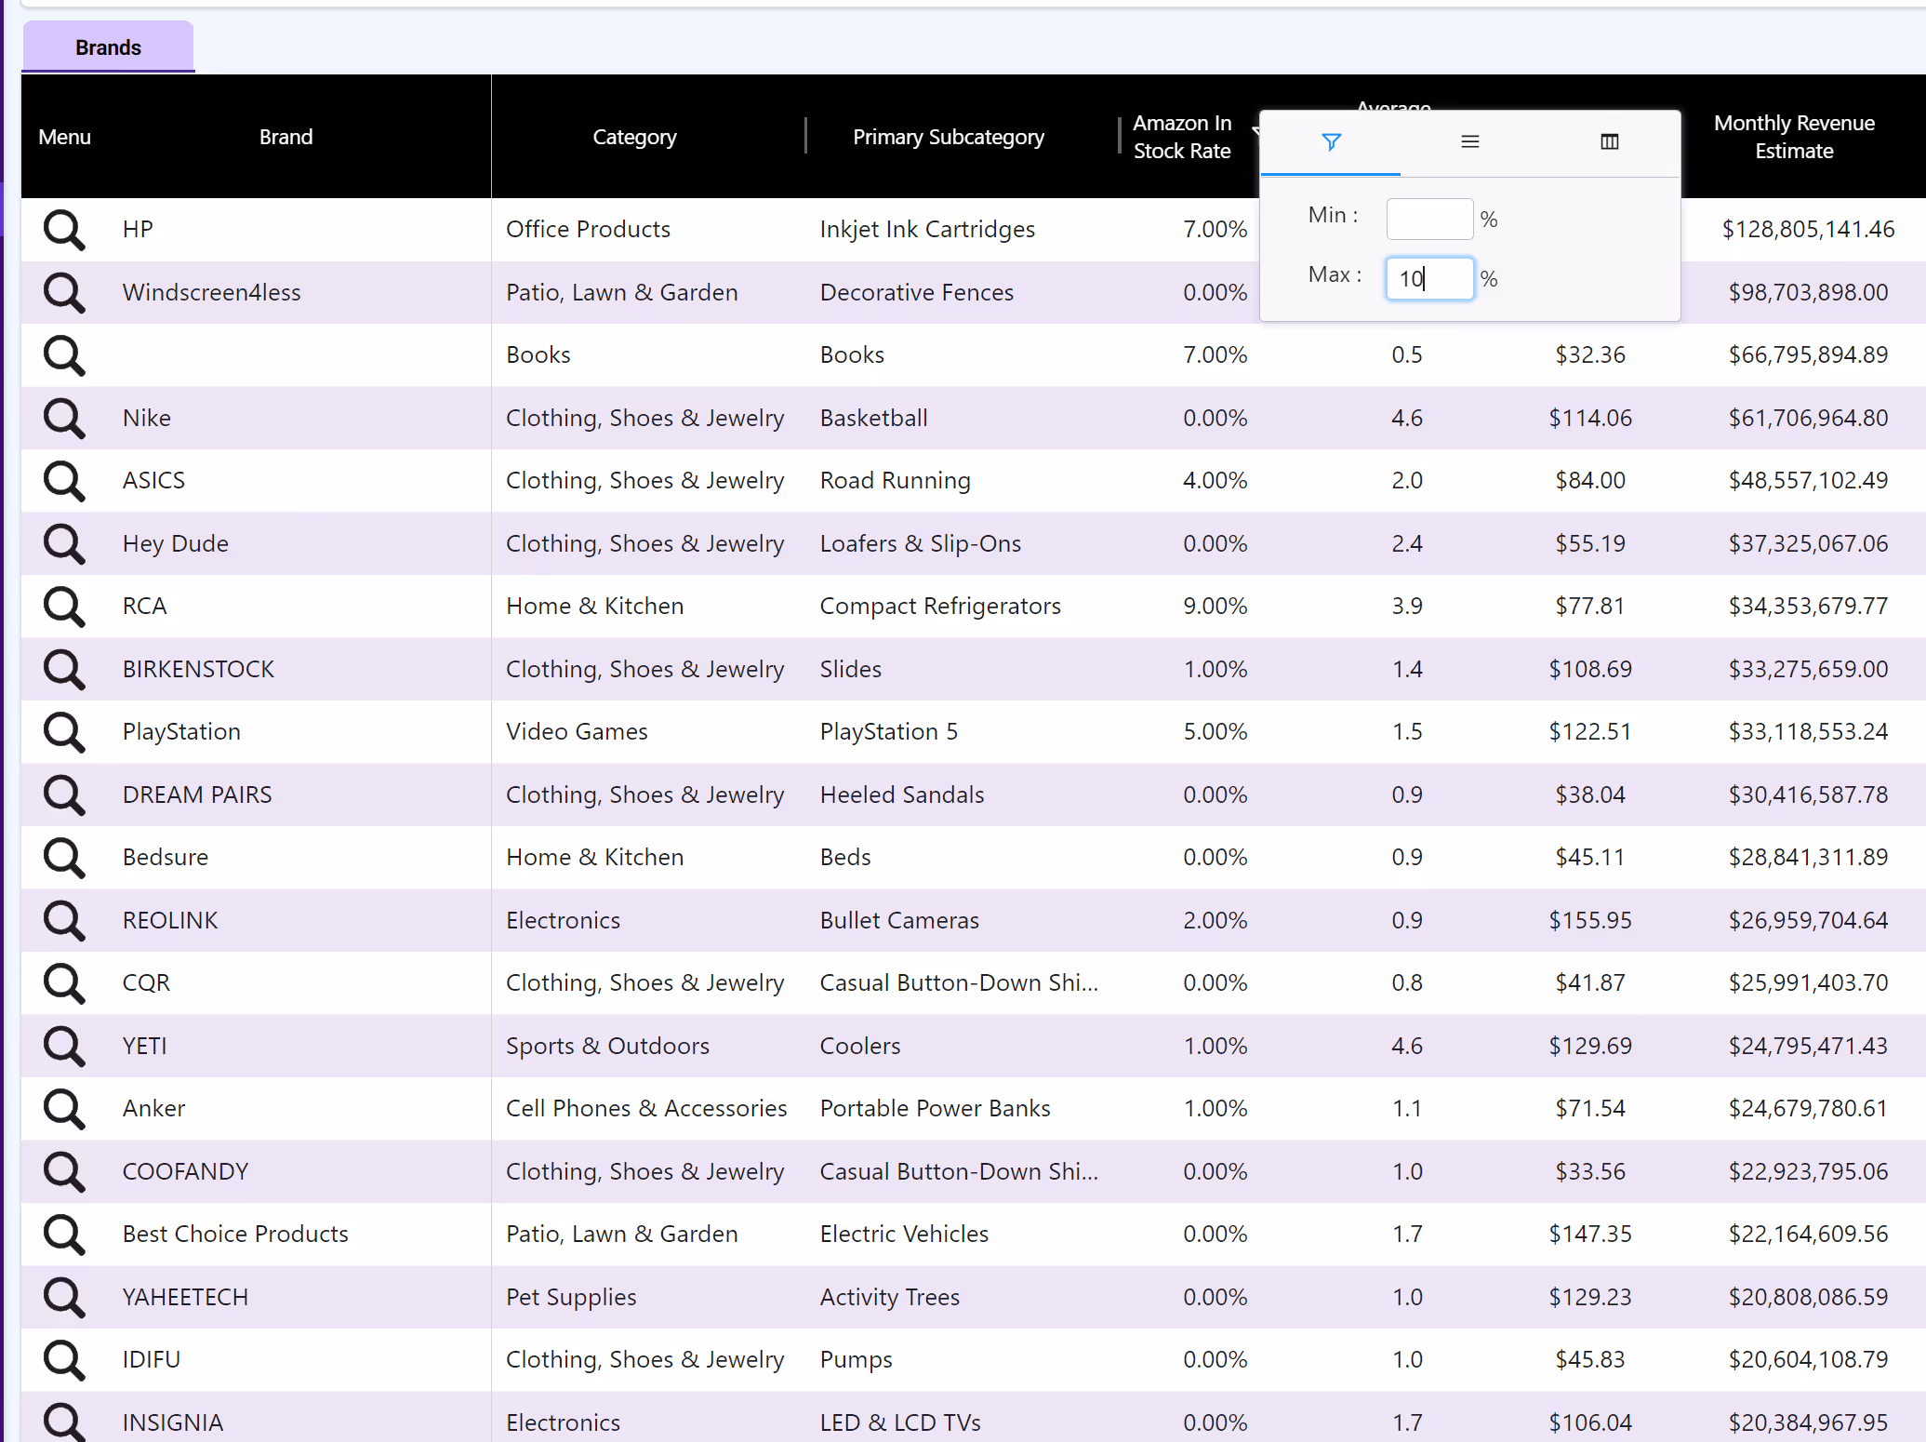Click the Bullet Cameras subcategory cell
1926x1442 pixels.
(x=898, y=920)
